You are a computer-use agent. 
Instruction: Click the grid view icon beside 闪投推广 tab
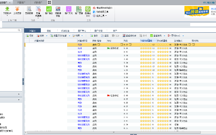coord(49,2)
